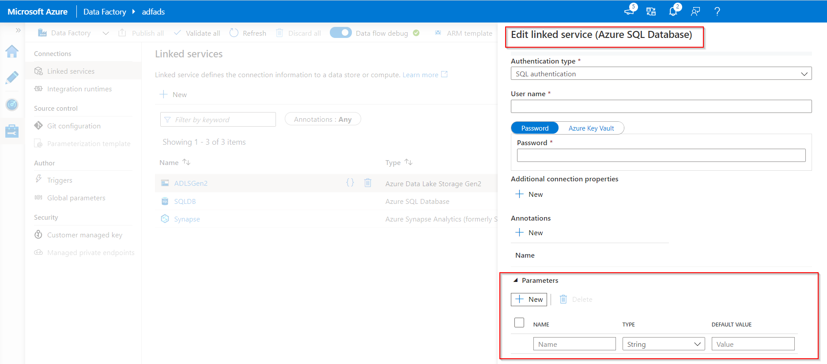Open Authentication type dropdown

point(661,74)
